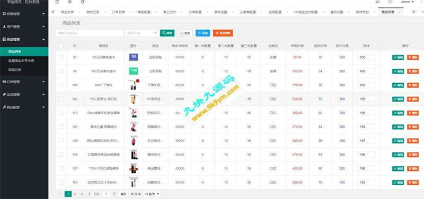The height and width of the screenshot is (199, 424).
Task: Switch to the 修改密码 tab
Action: tap(362, 12)
